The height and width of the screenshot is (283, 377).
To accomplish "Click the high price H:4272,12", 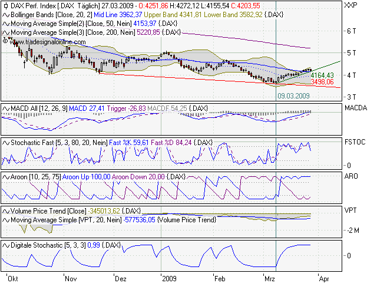I will coord(184,6).
